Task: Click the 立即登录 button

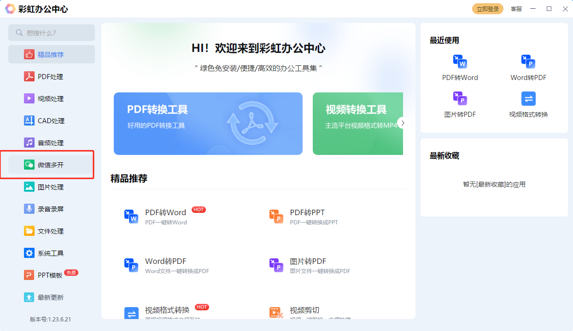Action: (488, 9)
